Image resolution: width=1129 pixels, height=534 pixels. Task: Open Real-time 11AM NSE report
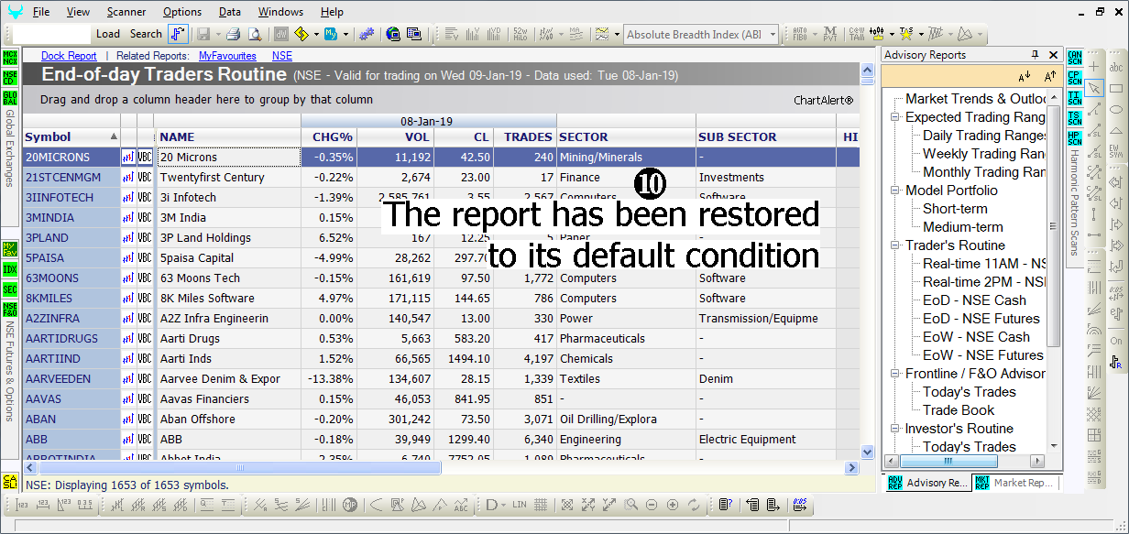tap(984, 264)
